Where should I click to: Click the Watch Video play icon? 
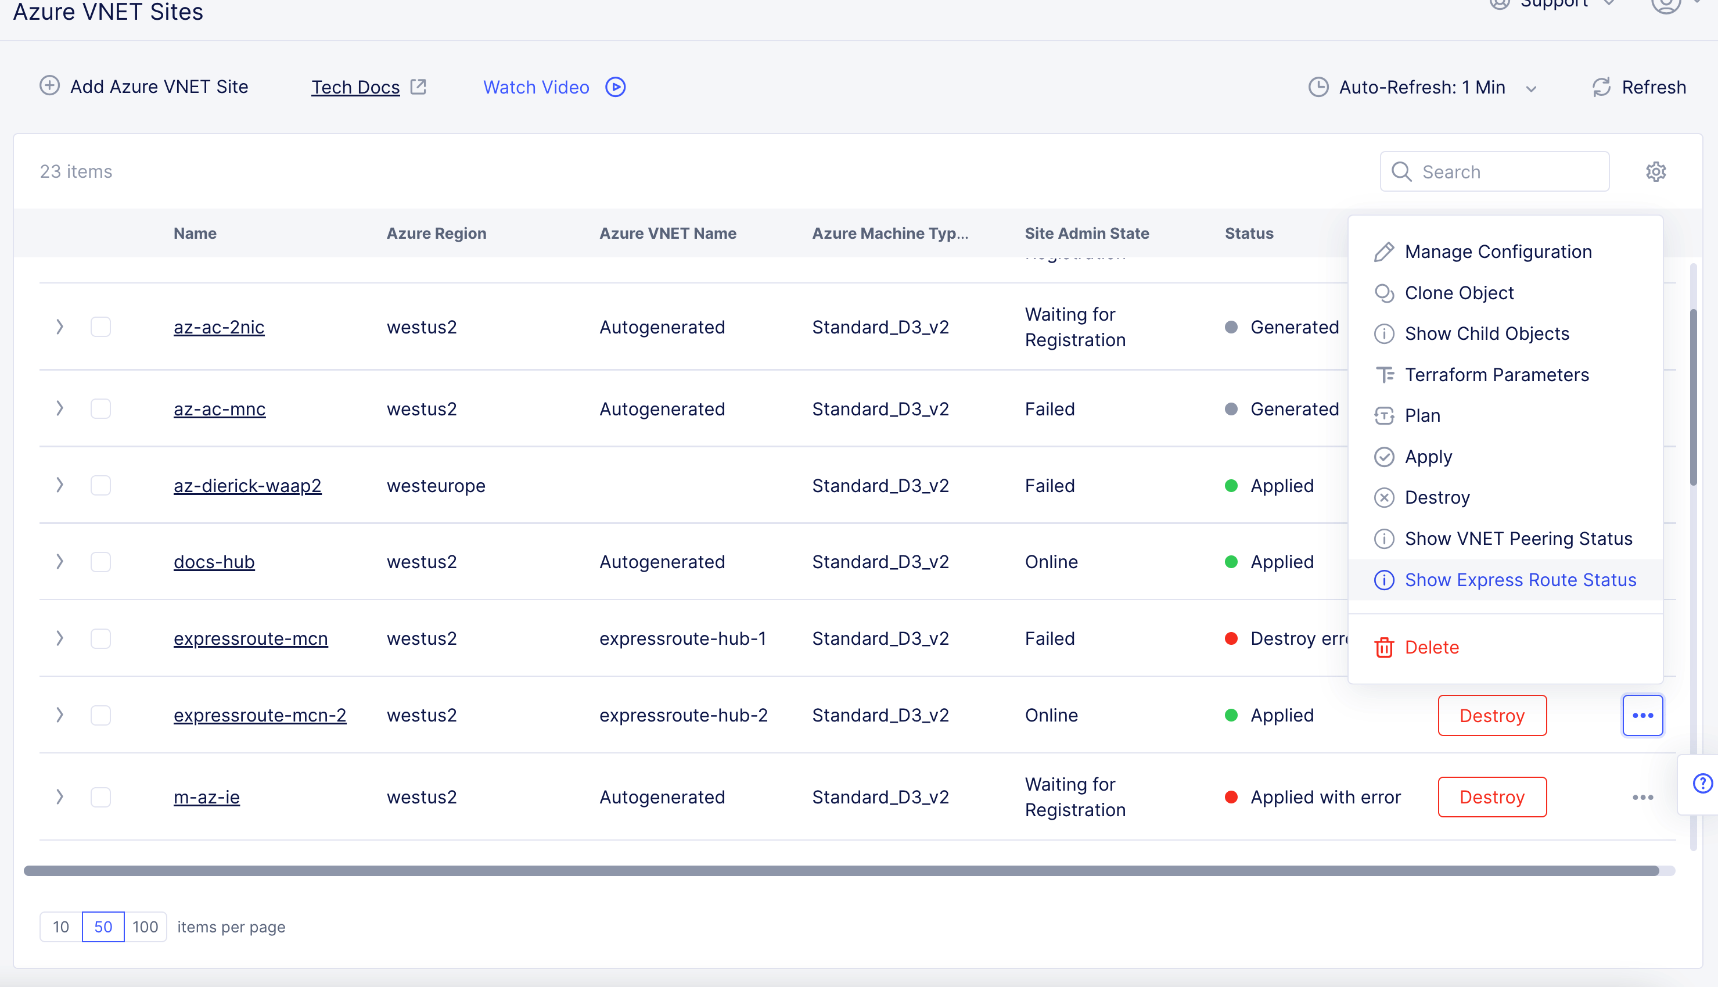(x=616, y=87)
